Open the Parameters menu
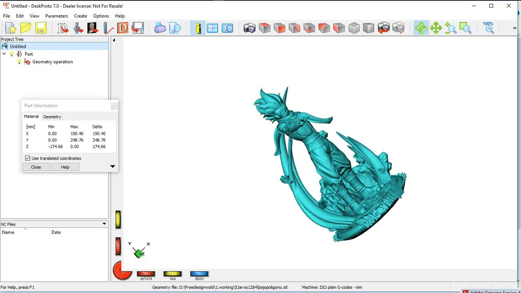The image size is (521, 293). point(56,16)
